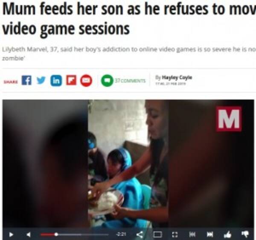Toggle fullscreen video mode
Image resolution: width=256 pixels, height=240 pixels.
(x=175, y=234)
